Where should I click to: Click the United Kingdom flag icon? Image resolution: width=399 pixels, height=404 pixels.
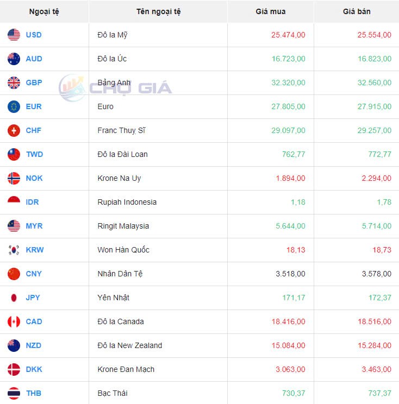point(14,83)
